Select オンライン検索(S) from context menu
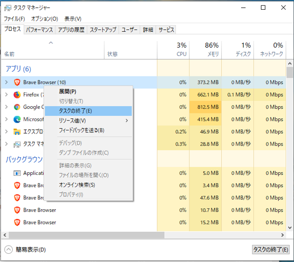This screenshot has width=294, height=262. click(x=88, y=185)
